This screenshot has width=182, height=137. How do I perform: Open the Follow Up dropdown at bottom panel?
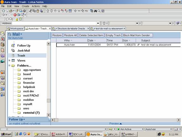click(17, 120)
